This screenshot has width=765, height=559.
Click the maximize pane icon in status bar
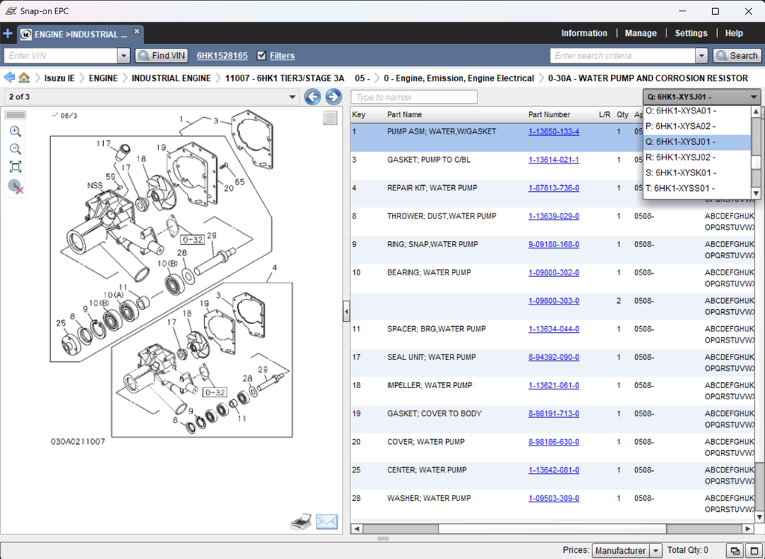click(755, 551)
